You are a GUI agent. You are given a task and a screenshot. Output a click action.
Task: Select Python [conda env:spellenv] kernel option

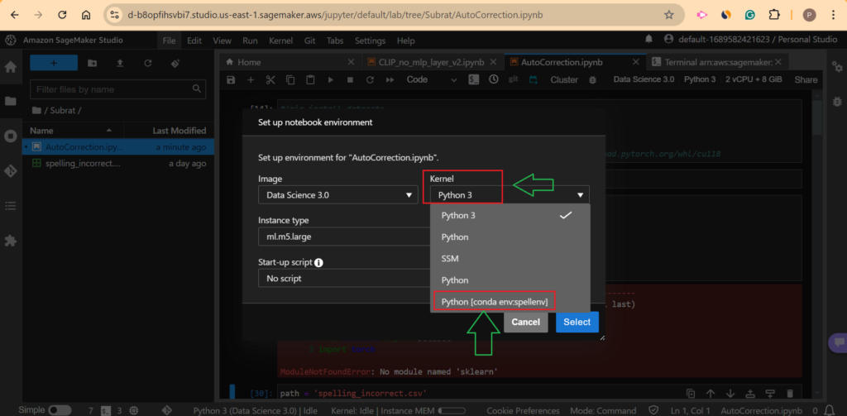[492, 302]
